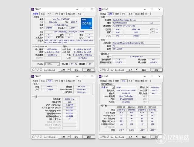
Task: Click CPU-Z title icon in SPD window
Action: click(100, 76)
